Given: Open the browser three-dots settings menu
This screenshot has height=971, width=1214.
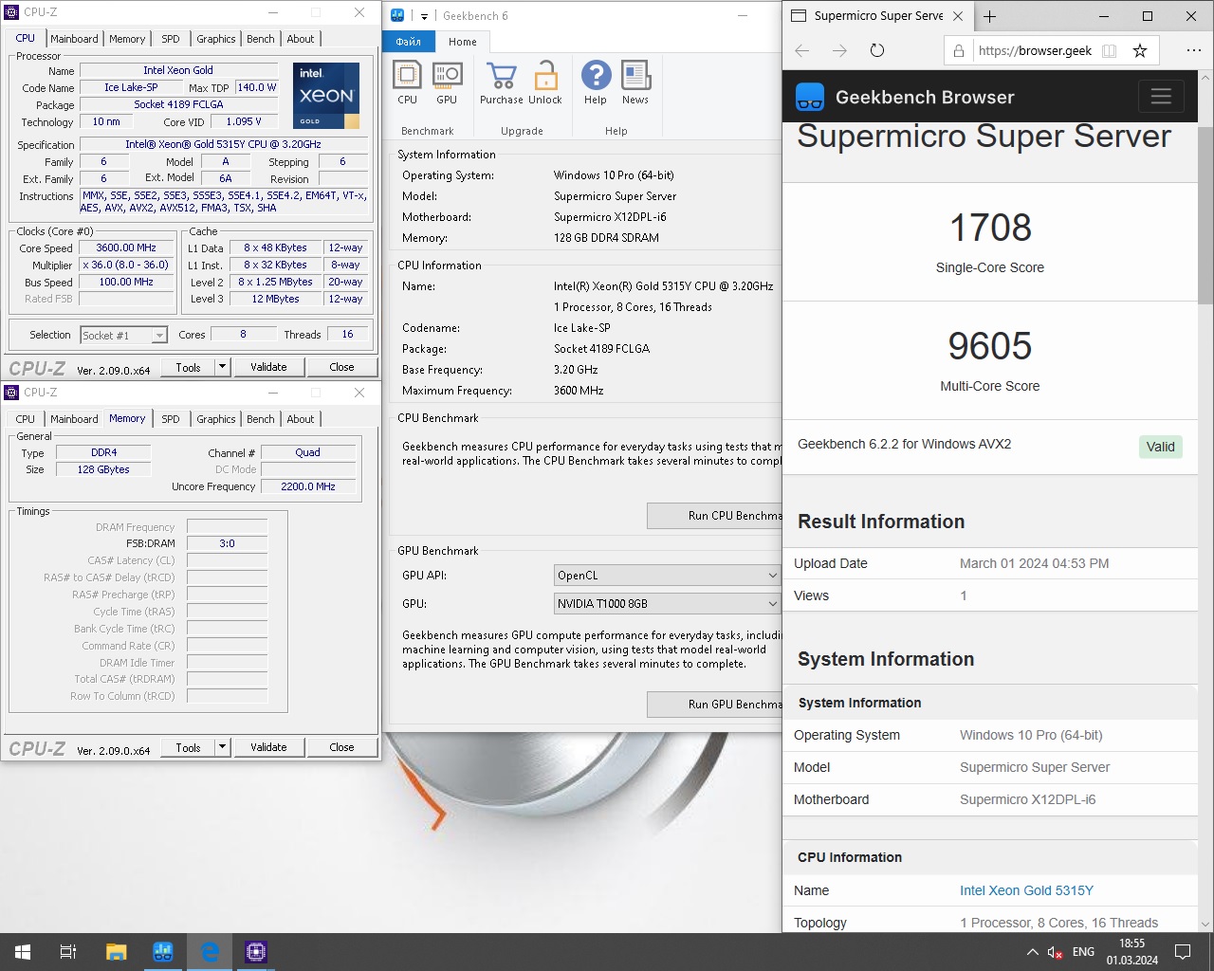Looking at the screenshot, I should click(x=1193, y=50).
